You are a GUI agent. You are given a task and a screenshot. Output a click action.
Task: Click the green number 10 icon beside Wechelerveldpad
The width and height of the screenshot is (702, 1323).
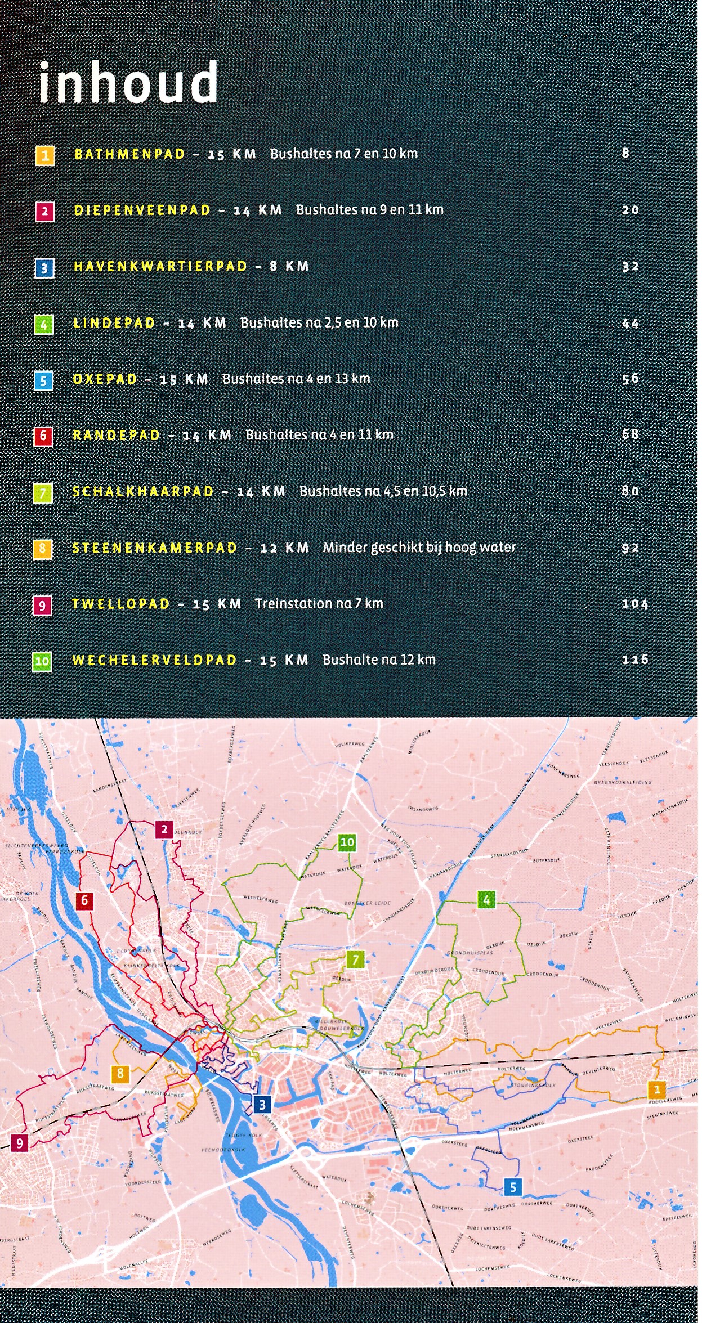[42, 661]
